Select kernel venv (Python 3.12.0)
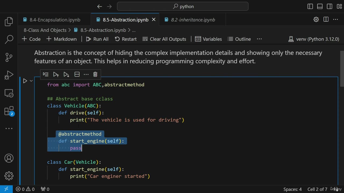The height and width of the screenshot is (193, 344). pyautogui.click(x=314, y=39)
